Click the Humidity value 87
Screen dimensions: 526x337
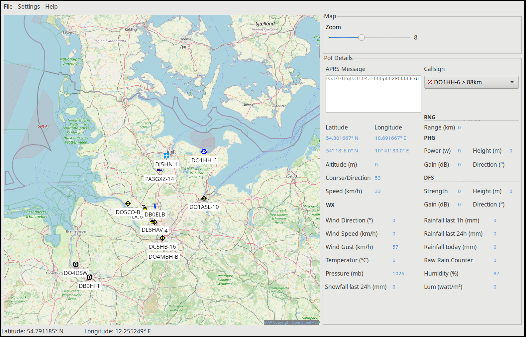click(496, 274)
